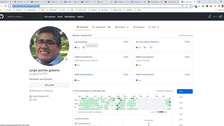Click the 2 following link
Screen dimensions: 224x126
pos(48,91)
